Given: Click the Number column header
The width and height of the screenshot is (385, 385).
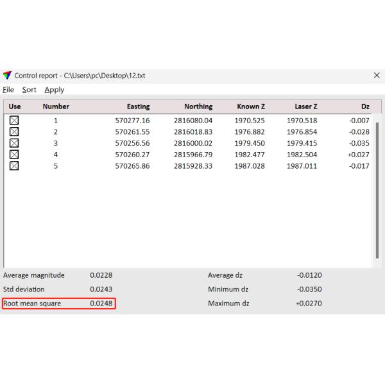Looking at the screenshot, I should (x=56, y=107).
